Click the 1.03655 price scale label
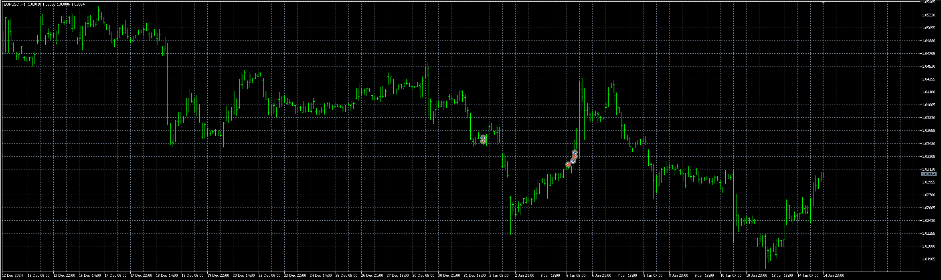The image size is (941, 280). (929, 130)
